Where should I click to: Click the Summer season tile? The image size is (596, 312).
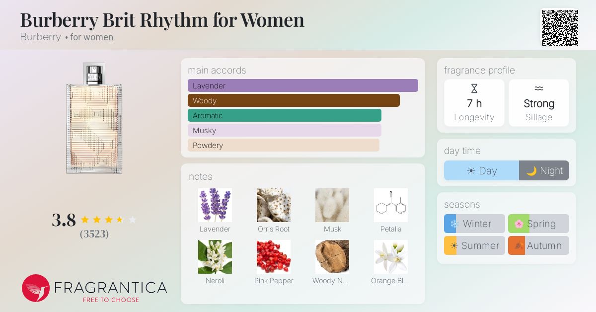474,245
